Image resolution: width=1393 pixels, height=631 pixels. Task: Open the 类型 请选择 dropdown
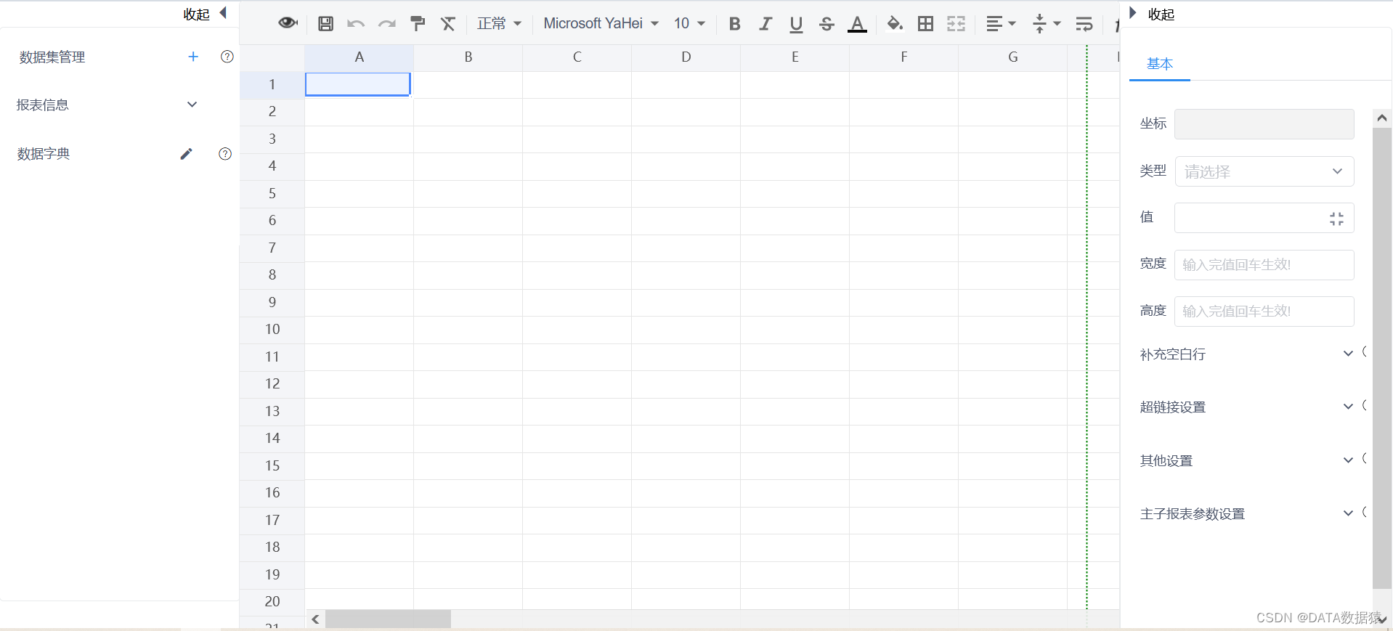(x=1264, y=171)
